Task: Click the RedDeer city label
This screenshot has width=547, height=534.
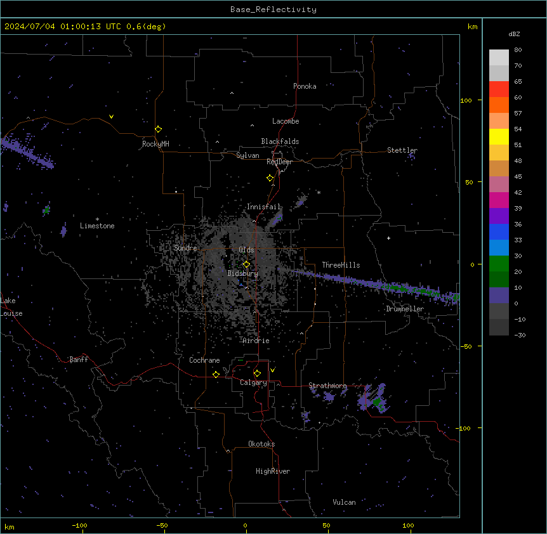Action: pos(279,162)
